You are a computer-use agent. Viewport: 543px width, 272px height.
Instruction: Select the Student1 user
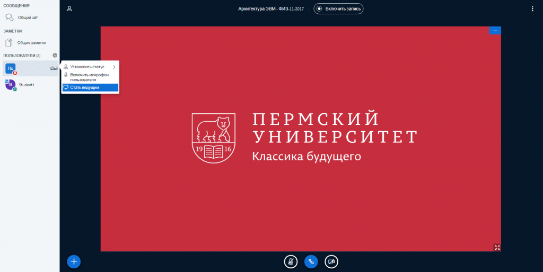pyautogui.click(x=30, y=85)
